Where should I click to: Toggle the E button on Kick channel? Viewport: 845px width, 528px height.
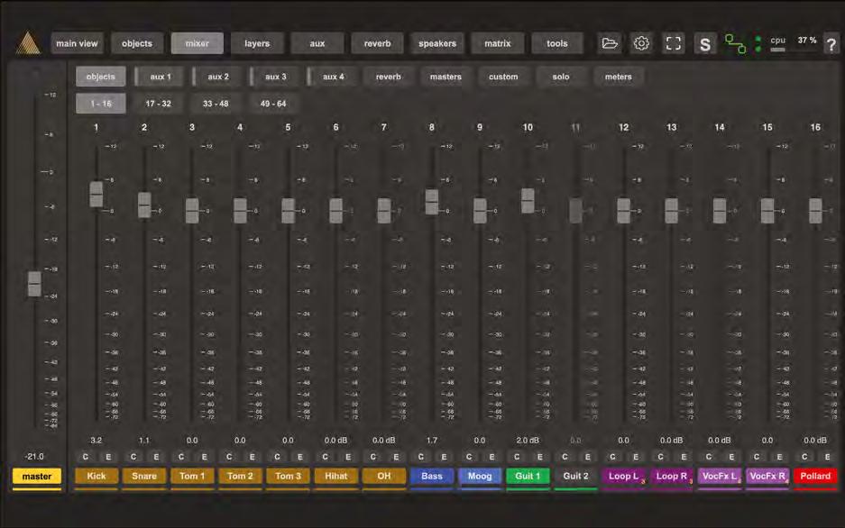pyautogui.click(x=108, y=457)
